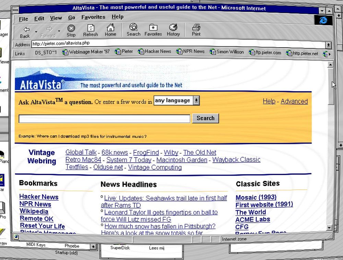Open the Simon Willison links bar shortcut
343x260 pixels.
227,52
